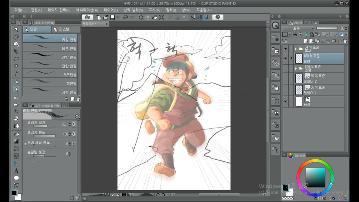Viewport: 359px width, 202px height.
Task: Show 레이어 1 via eye box
Action: [285, 90]
